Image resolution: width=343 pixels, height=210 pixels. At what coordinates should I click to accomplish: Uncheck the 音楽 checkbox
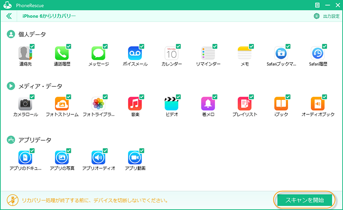142,97
